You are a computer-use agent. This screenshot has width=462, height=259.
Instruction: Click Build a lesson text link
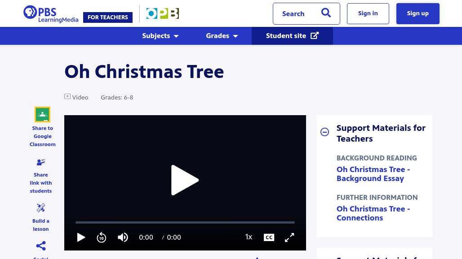click(x=40, y=225)
